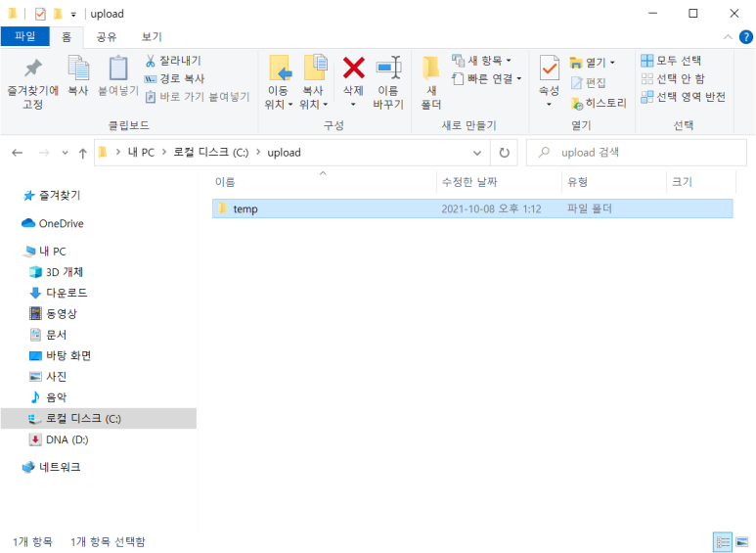Image resolution: width=756 pixels, height=553 pixels.
Task: Click 모두 선택 (Select all)
Action: [x=671, y=61]
